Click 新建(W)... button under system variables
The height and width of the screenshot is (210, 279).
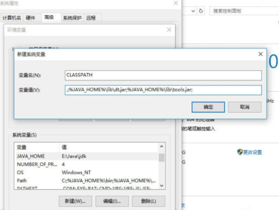76,201
